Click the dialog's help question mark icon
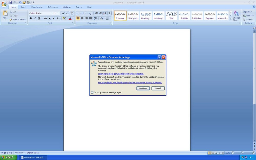 click(x=159, y=57)
